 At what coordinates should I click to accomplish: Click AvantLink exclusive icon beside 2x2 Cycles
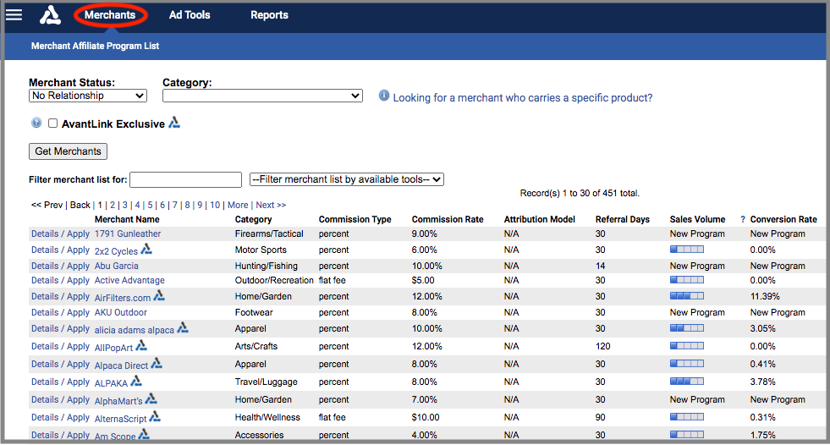(146, 249)
